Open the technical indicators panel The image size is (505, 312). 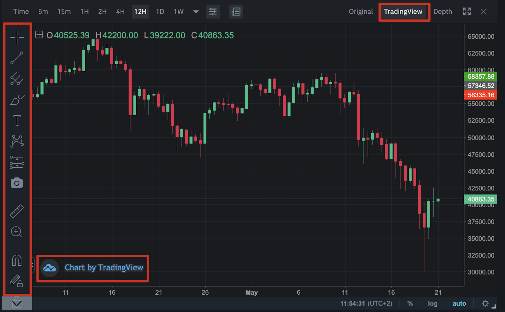pos(212,11)
